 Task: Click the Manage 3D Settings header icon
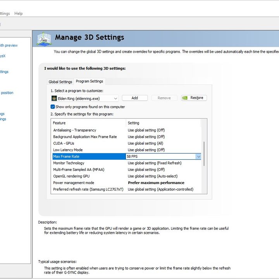click(x=44, y=38)
